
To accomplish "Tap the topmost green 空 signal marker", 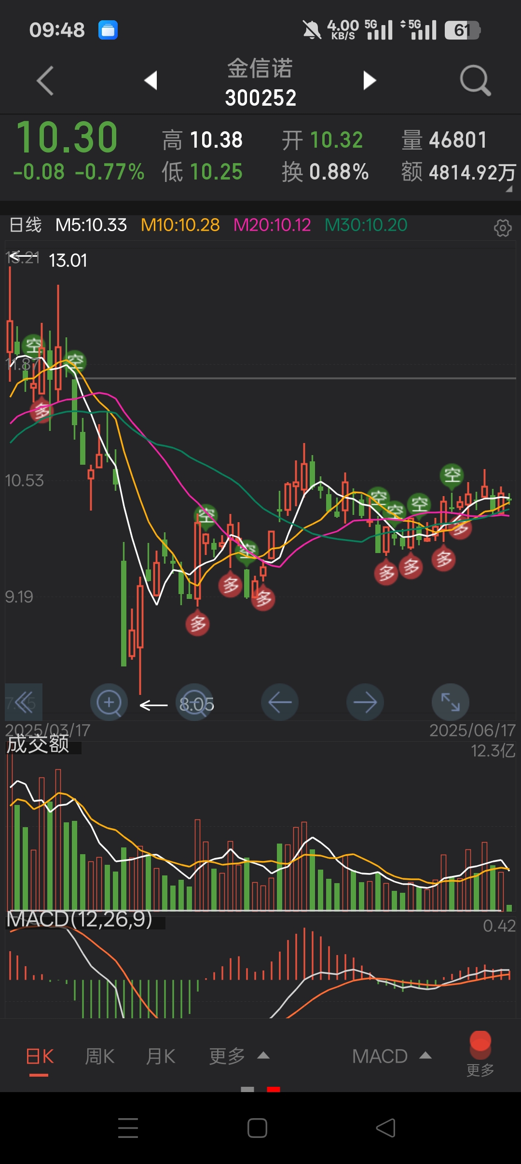I will 33,346.
